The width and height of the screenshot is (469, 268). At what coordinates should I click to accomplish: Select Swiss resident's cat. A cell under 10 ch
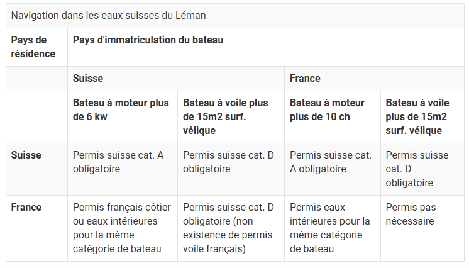tap(331, 162)
